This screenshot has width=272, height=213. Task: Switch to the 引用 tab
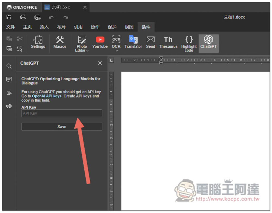78,27
